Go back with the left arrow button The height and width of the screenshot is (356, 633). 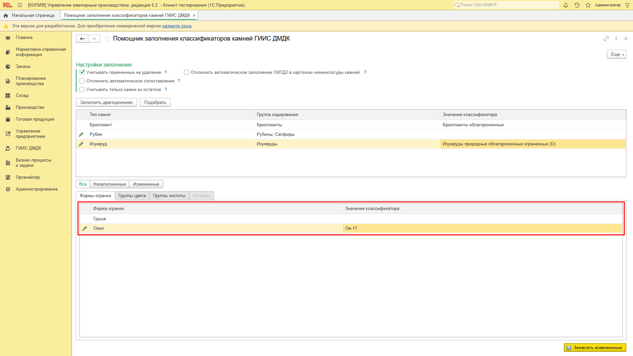point(82,39)
